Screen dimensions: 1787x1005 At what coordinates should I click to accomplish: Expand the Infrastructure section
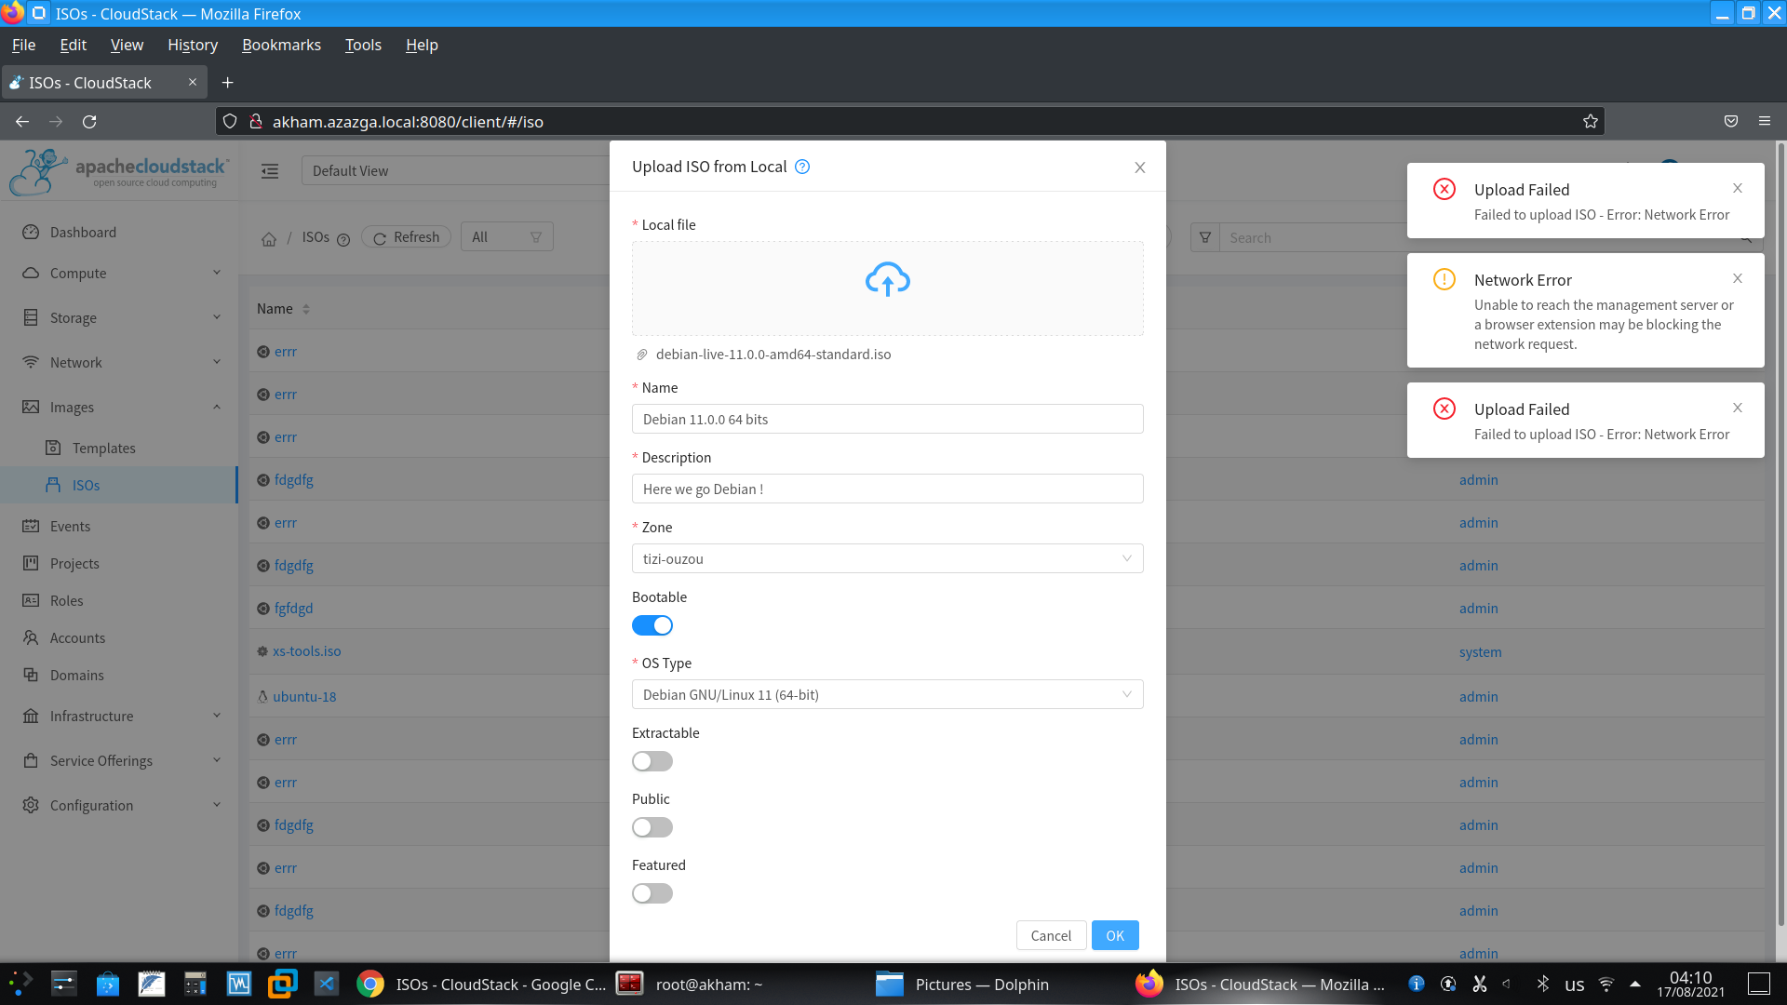[91, 716]
